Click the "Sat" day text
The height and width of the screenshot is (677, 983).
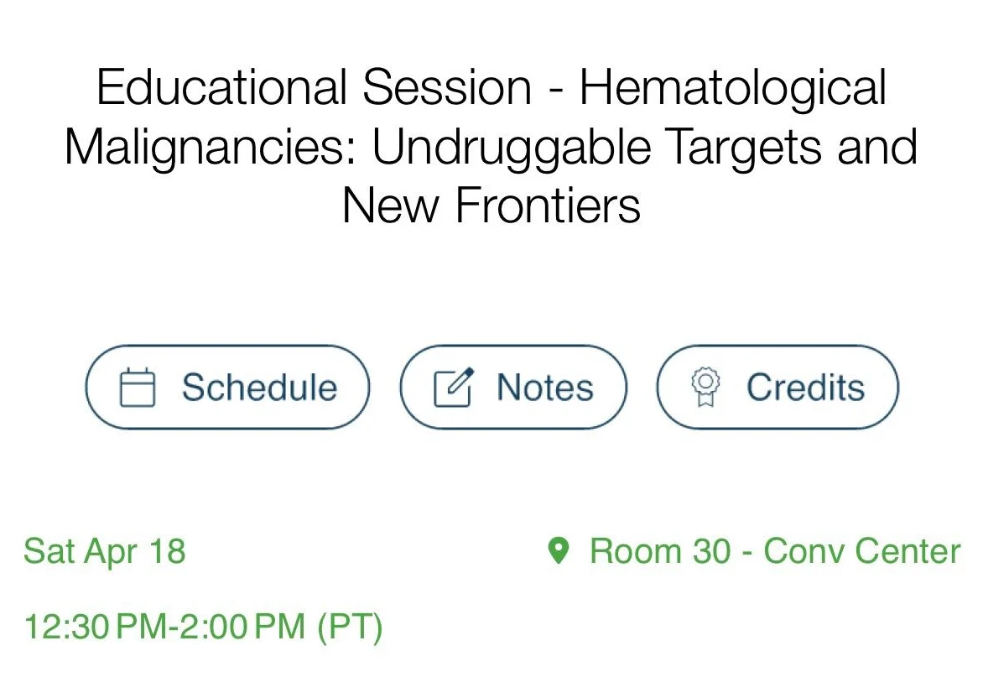(47, 551)
